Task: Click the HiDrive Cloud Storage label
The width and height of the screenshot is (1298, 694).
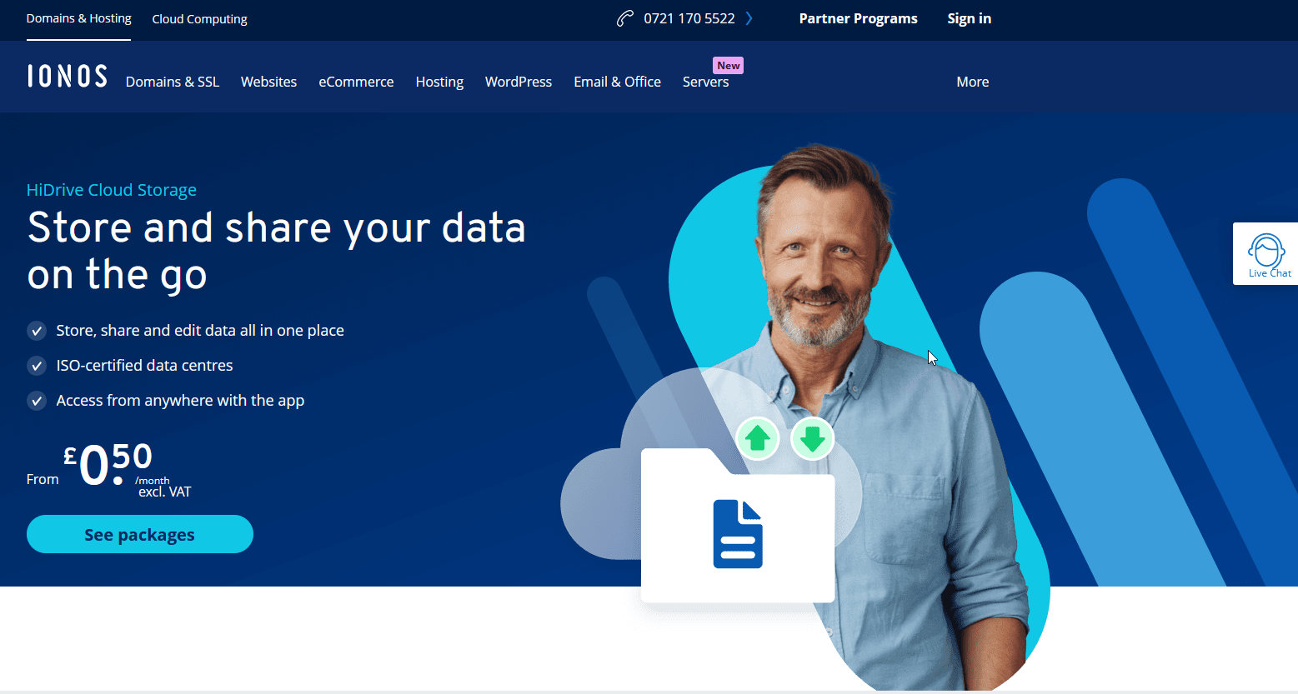Action: tap(112, 190)
